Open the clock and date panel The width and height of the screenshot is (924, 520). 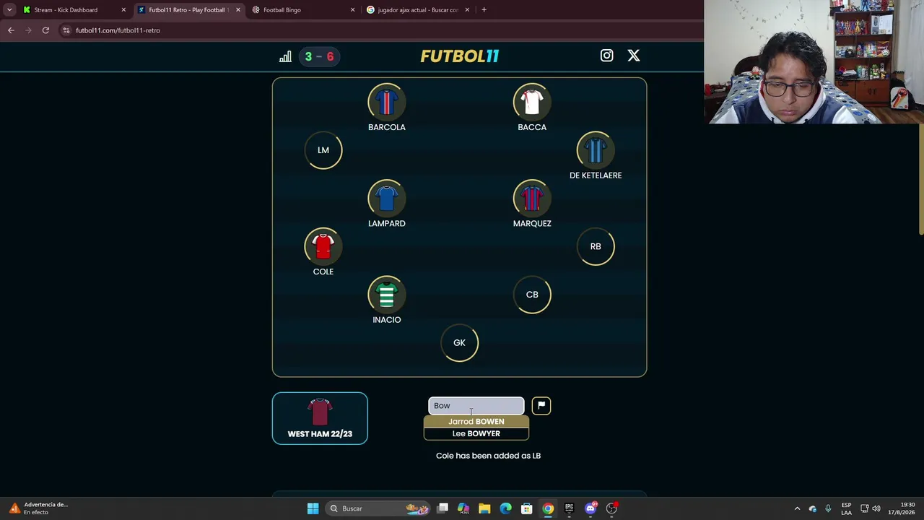point(901,508)
